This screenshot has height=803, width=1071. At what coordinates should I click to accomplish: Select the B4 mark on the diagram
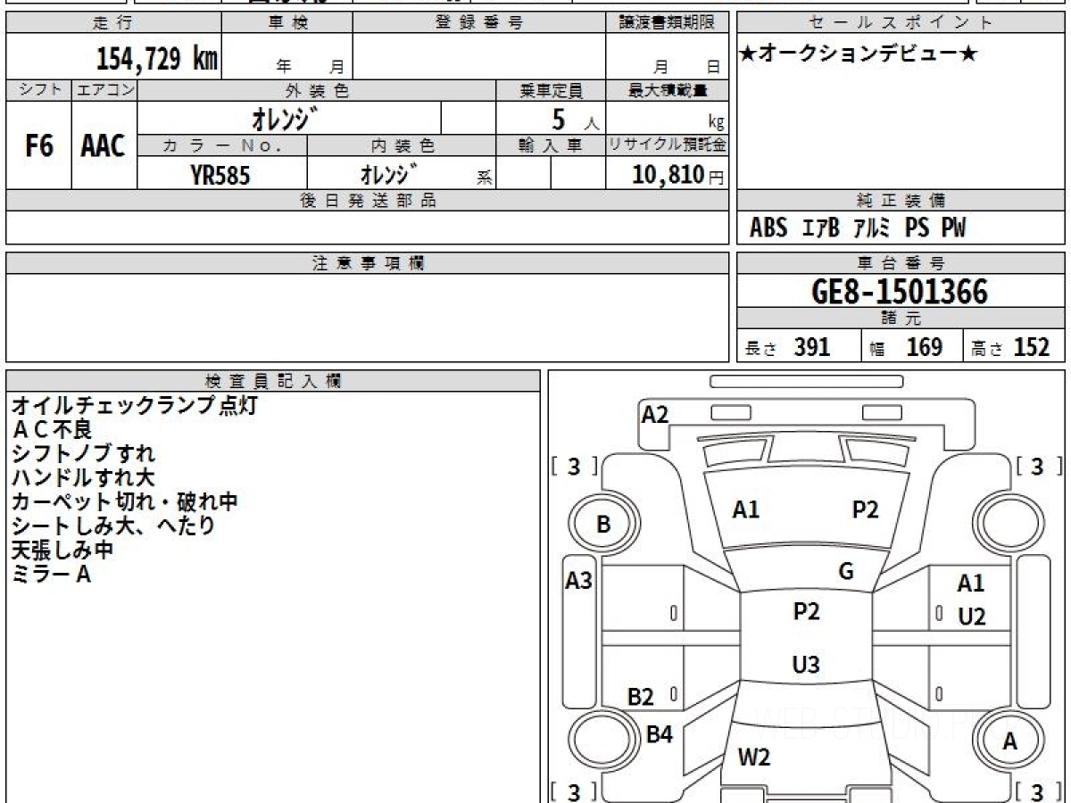pos(660,734)
